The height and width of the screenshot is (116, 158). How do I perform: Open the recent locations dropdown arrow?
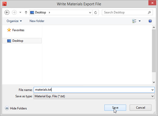point(20,12)
